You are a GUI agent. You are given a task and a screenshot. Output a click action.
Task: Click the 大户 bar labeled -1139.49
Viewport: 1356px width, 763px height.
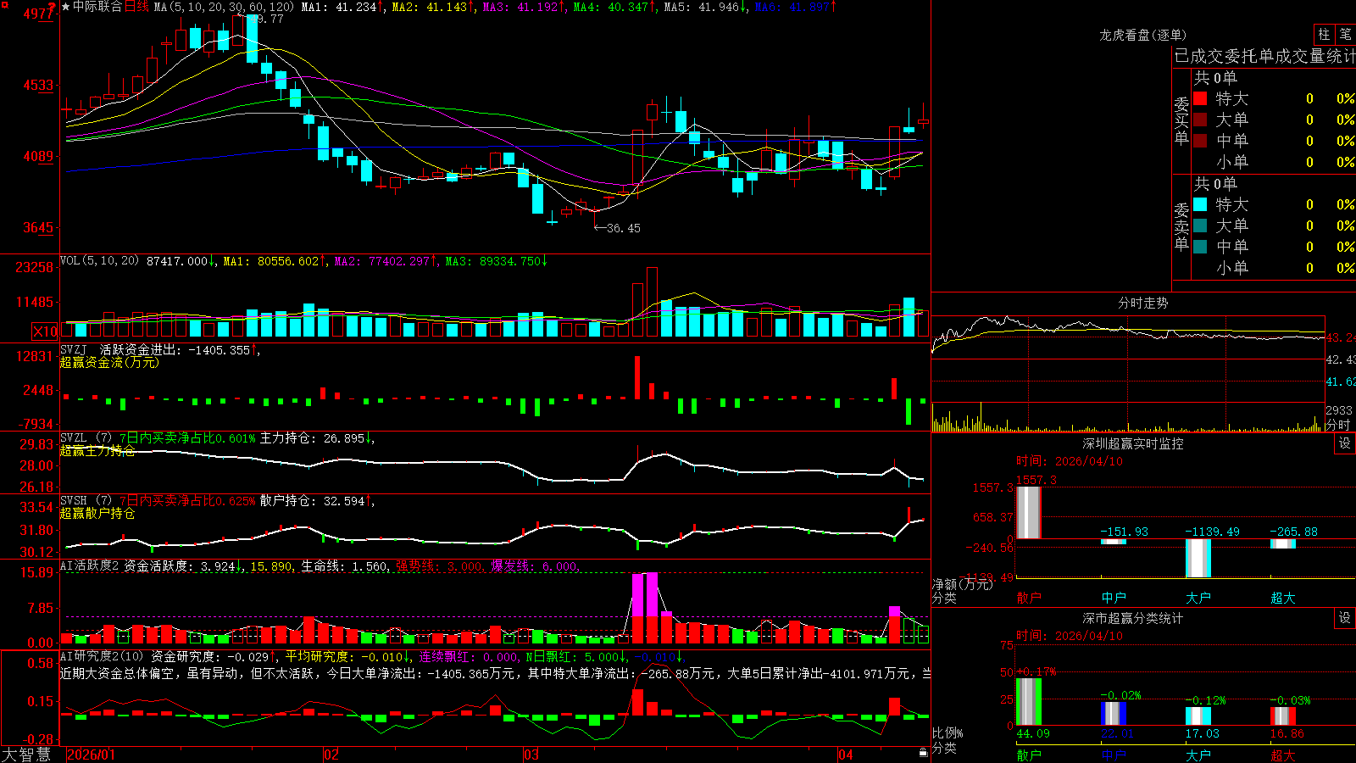[1198, 558]
